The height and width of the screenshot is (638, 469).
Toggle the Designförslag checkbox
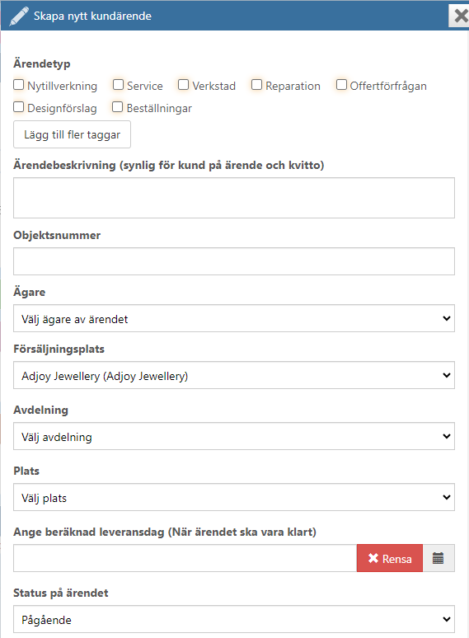(x=19, y=107)
